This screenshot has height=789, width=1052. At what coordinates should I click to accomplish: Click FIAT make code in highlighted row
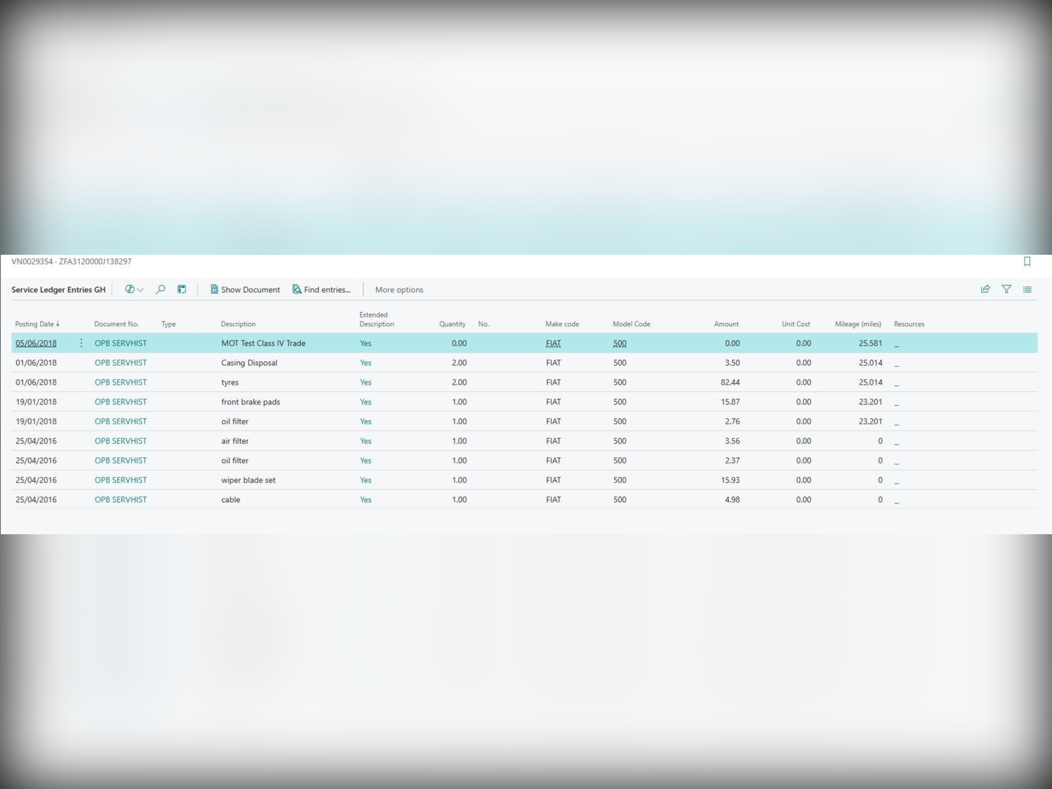pos(553,344)
